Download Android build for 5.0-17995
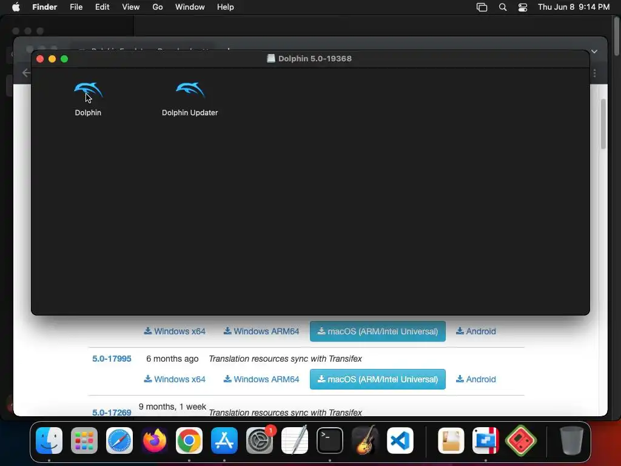This screenshot has height=466, width=621. [x=476, y=379]
